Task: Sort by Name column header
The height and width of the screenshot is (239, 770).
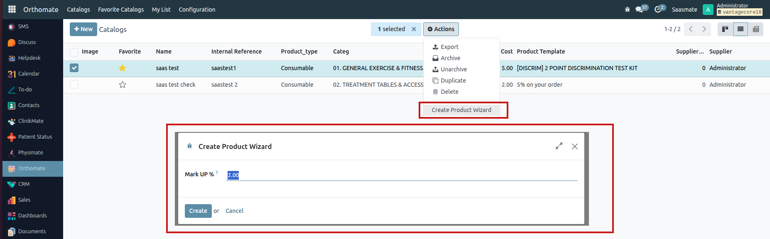Action: 164,51
